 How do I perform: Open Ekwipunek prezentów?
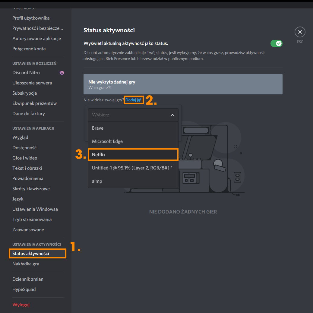(35, 103)
